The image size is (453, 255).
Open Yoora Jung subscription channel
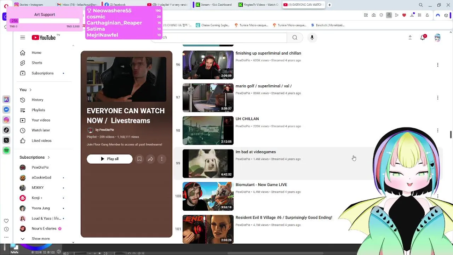click(44, 208)
